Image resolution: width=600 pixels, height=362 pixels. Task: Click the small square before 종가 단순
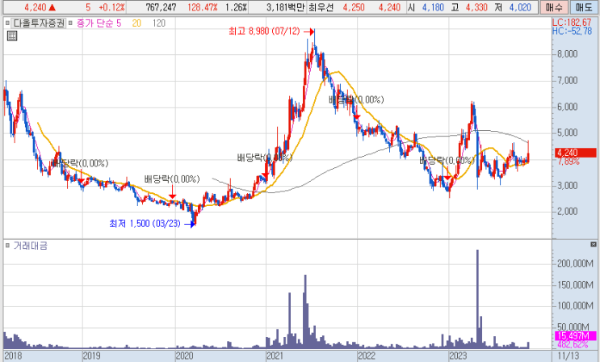click(70, 23)
